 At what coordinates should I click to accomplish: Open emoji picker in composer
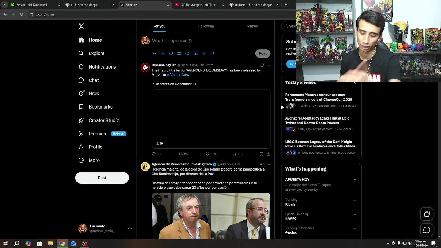[x=187, y=53]
